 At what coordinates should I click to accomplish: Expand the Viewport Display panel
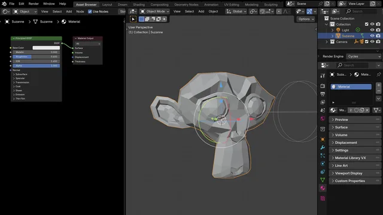click(355, 173)
